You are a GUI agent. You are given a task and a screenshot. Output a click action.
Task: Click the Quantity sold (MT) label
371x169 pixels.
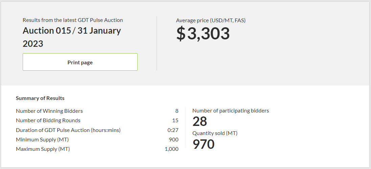(215, 133)
